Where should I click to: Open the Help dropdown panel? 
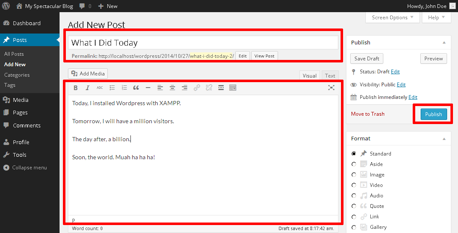tap(436, 18)
